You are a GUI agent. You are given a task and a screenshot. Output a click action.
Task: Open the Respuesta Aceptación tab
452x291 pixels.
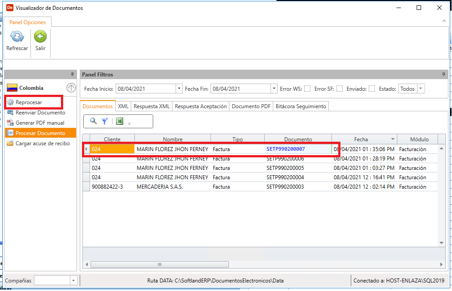coord(201,106)
